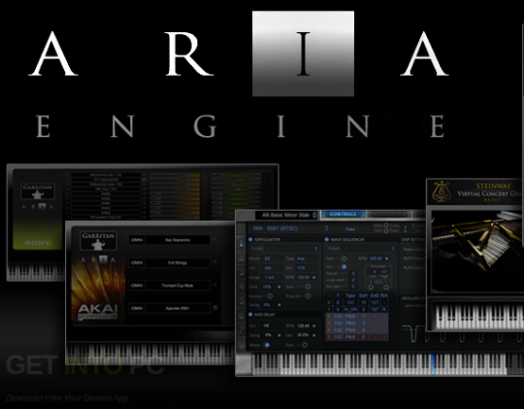Viewport: 524px width, 409px height.
Task: Select the Sax Sopranino instrument slot
Action: click(177, 240)
